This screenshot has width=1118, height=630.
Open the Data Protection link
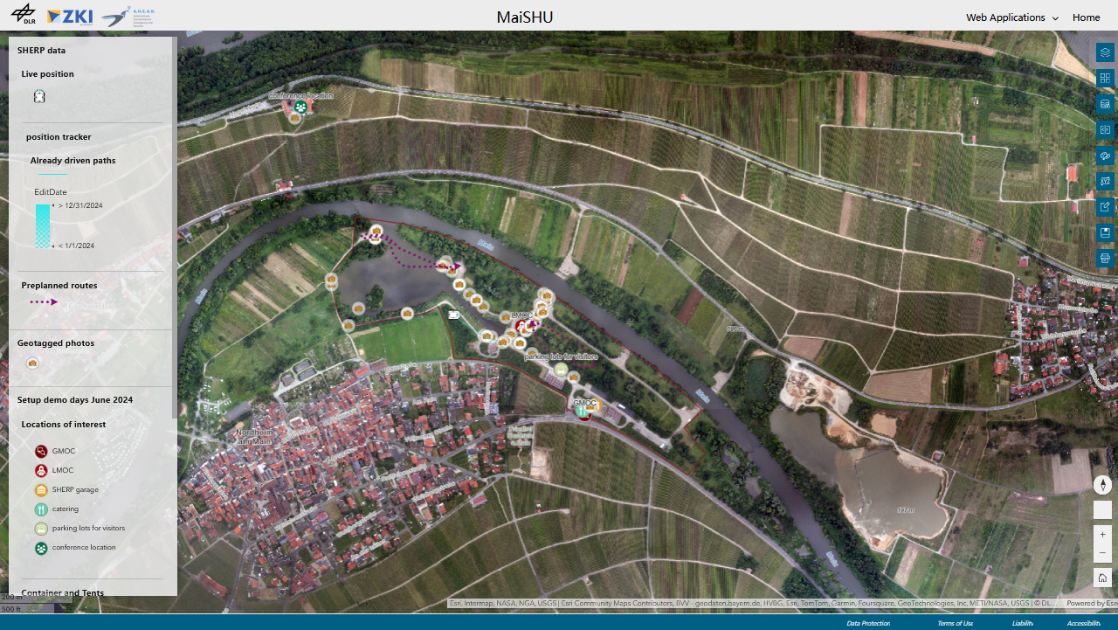pyautogui.click(x=868, y=623)
